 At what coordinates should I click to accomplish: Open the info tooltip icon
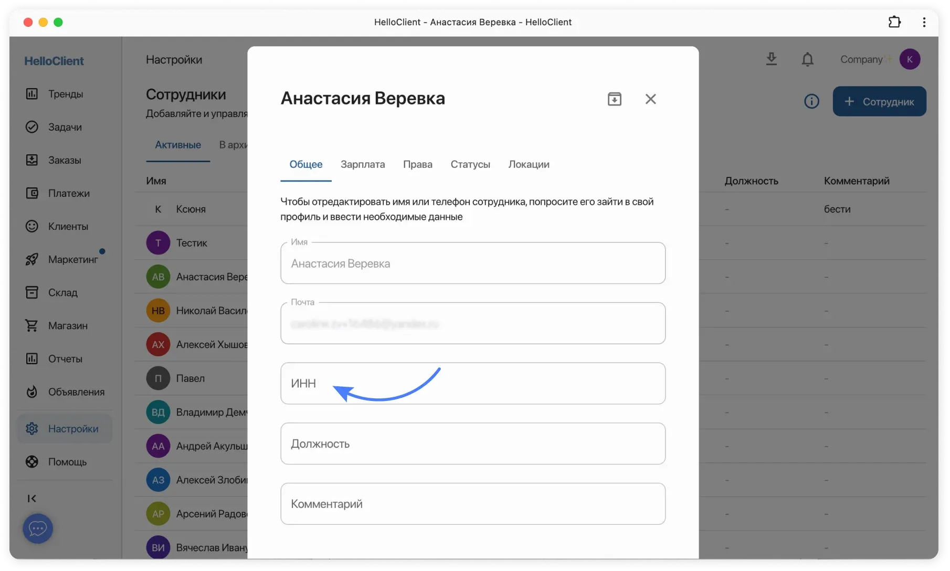811,101
